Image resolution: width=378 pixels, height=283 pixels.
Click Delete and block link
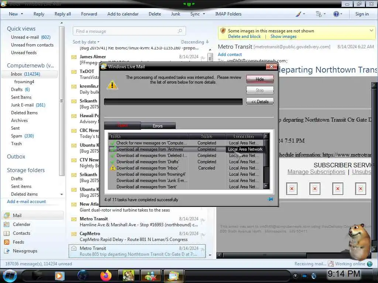[244, 36]
